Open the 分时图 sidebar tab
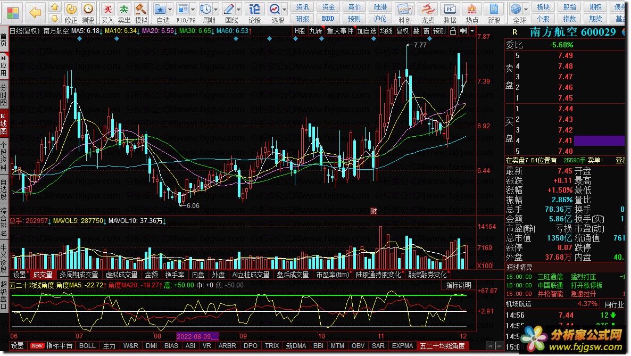631x356 pixels. pos(4,95)
